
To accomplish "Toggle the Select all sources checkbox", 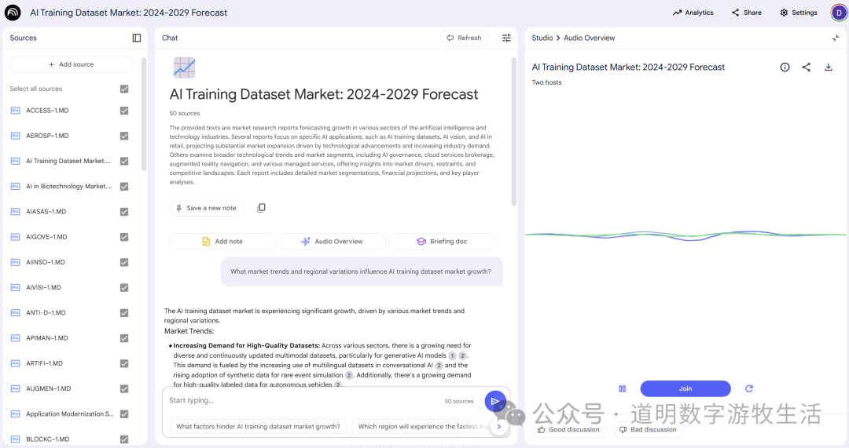I will (x=124, y=89).
